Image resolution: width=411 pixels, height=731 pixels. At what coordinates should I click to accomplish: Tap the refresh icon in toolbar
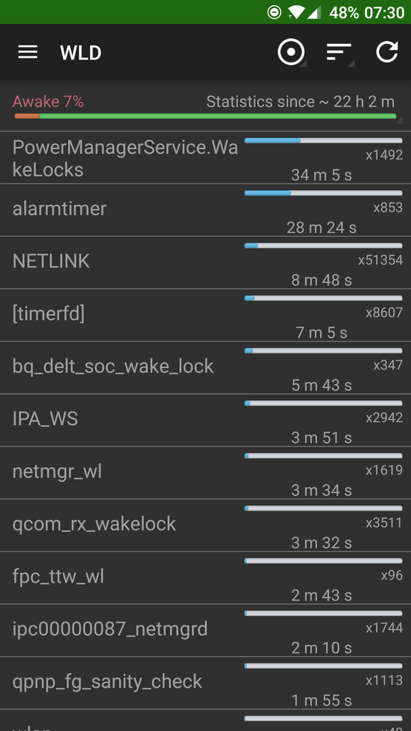tap(387, 53)
